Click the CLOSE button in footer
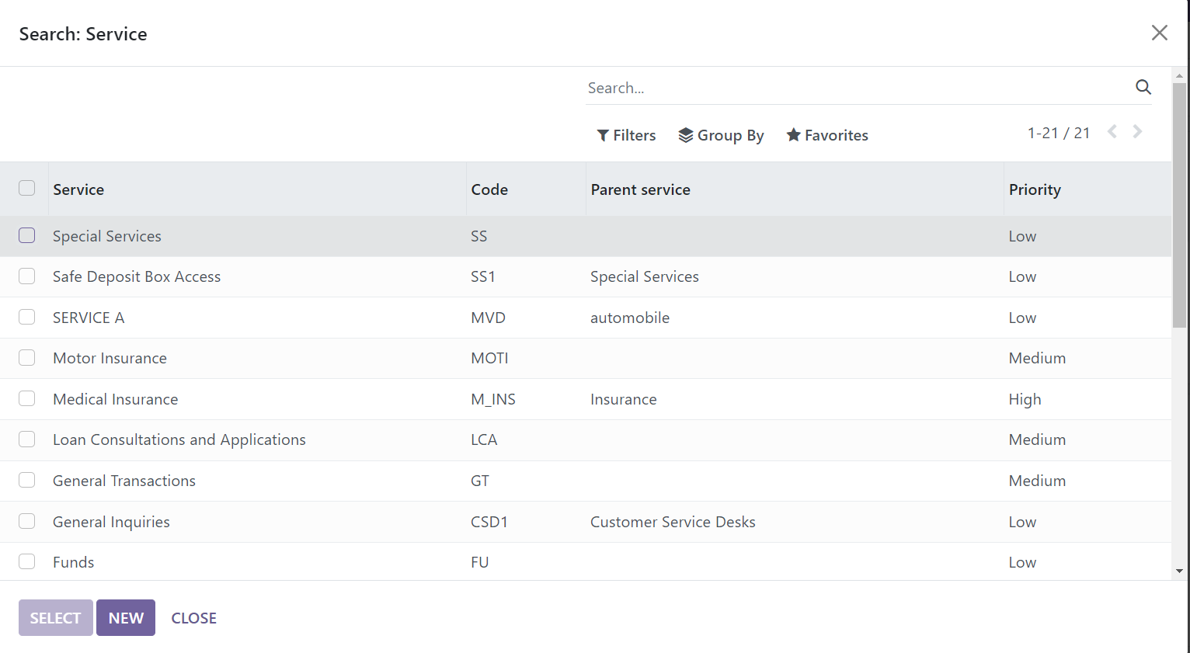1190x653 pixels. click(x=193, y=618)
